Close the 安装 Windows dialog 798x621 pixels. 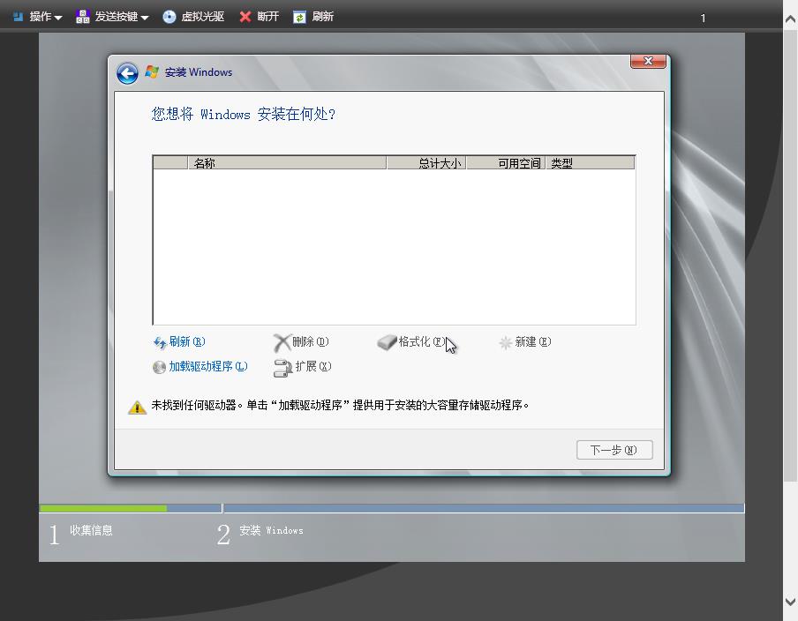(648, 61)
